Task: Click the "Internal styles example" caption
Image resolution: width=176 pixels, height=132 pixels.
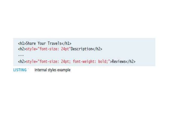Action: coord(52,70)
